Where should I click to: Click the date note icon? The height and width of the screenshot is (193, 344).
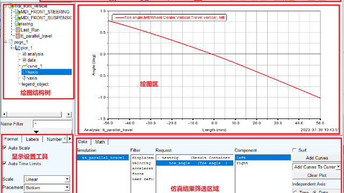[24, 60]
